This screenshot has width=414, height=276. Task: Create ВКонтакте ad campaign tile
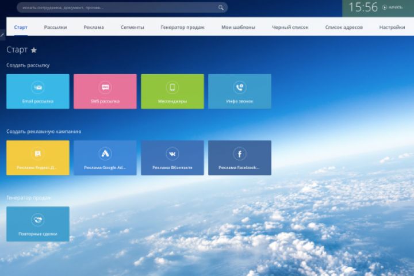click(172, 158)
